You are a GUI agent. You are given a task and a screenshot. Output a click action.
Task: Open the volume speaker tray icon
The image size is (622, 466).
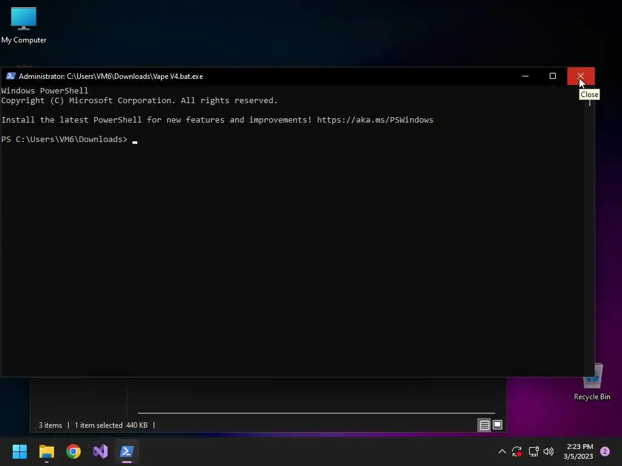click(549, 451)
